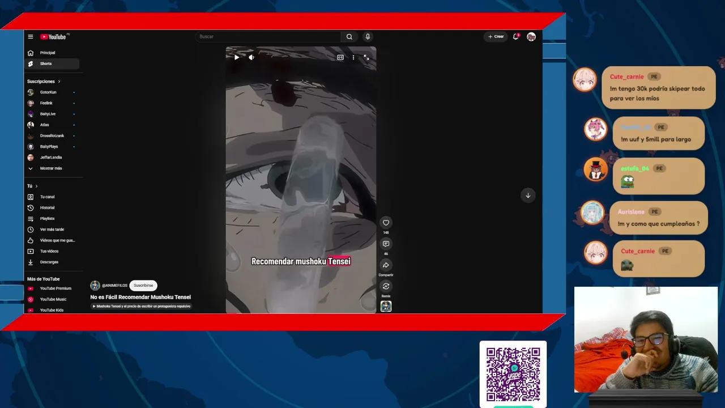
Task: Click the 'Más de YouTube' heading
Action: [x=43, y=279]
